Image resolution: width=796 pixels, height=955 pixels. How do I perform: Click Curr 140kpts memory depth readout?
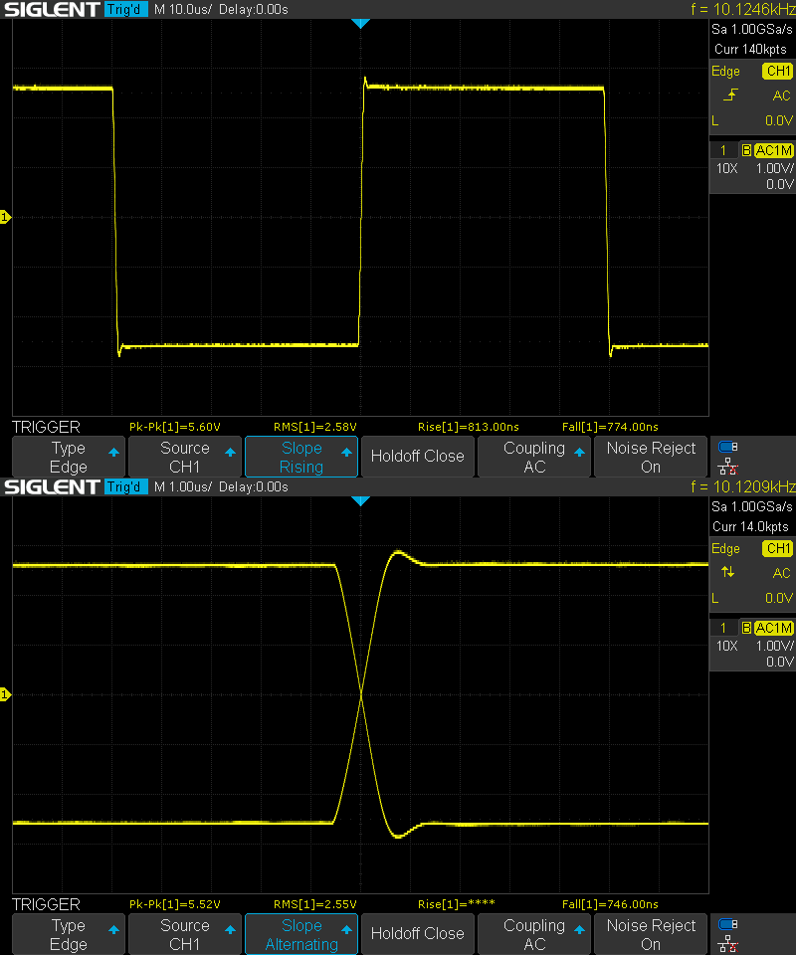[751, 50]
